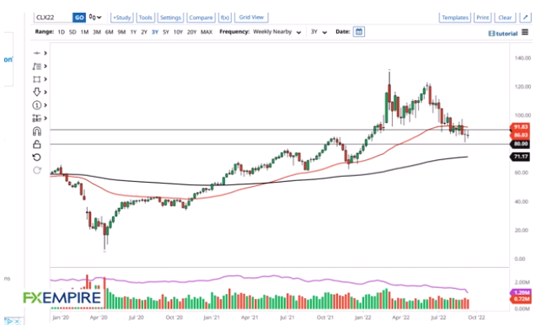This screenshot has width=552, height=336.
Task: Click the pop-out arrow icon
Action: 525,17
